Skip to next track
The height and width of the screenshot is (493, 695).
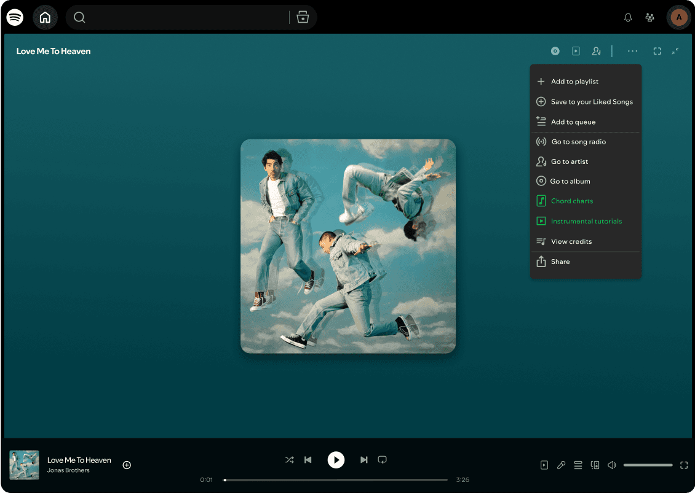pyautogui.click(x=364, y=460)
